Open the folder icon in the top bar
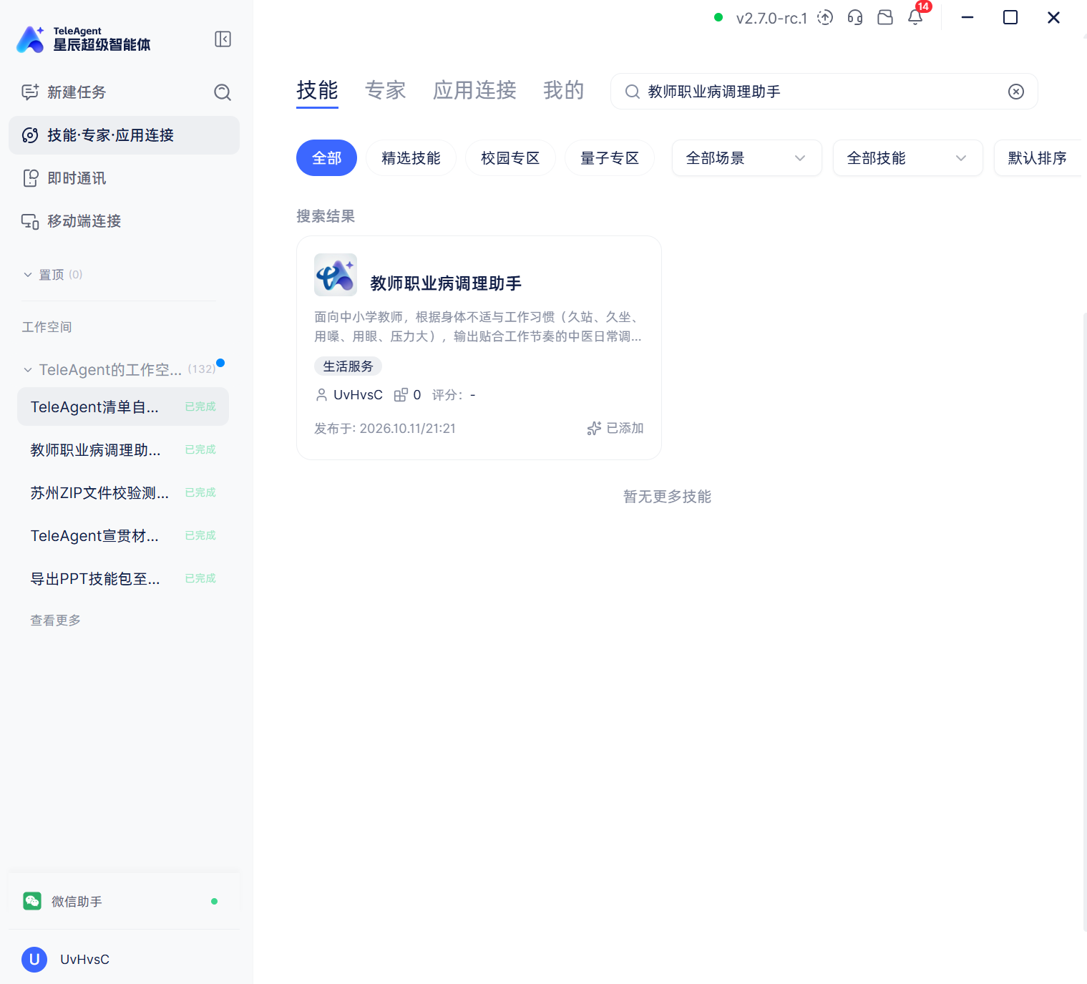1087x984 pixels. tap(885, 18)
